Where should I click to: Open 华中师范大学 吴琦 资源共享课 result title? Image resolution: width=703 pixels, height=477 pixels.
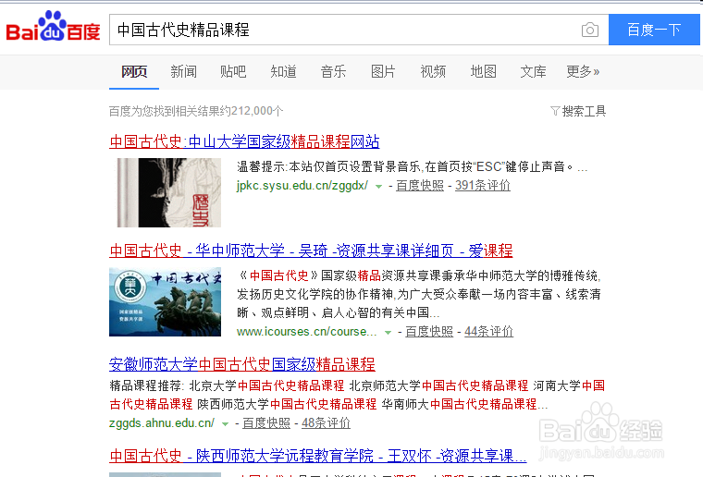point(311,251)
